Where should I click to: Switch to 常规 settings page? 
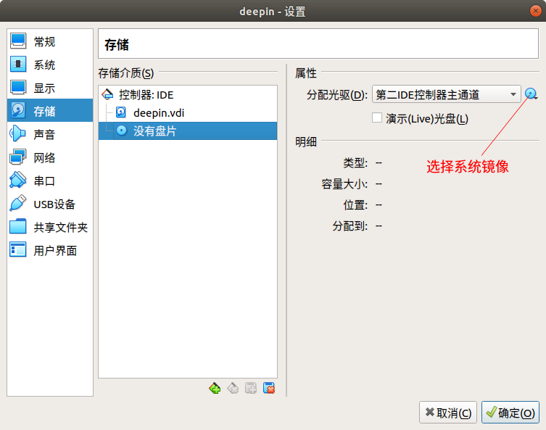click(50, 41)
